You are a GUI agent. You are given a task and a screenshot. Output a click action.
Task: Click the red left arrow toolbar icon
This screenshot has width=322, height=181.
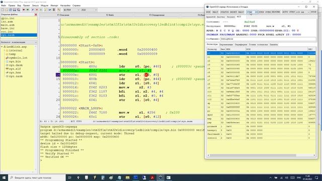pos(24,10)
